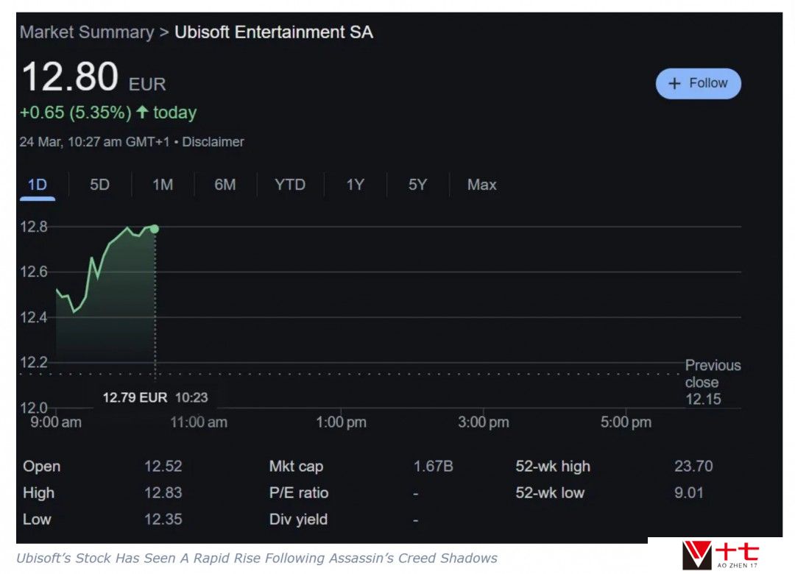Click the P/E ratio label
Image resolution: width=795 pixels, height=574 pixels.
[x=299, y=493]
